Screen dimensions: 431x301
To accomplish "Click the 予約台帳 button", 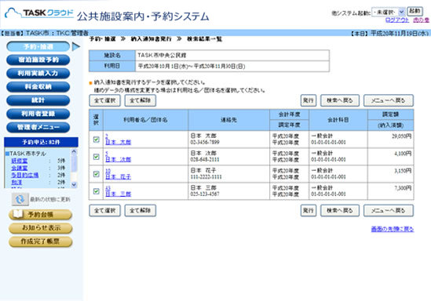I will click(x=40, y=215).
